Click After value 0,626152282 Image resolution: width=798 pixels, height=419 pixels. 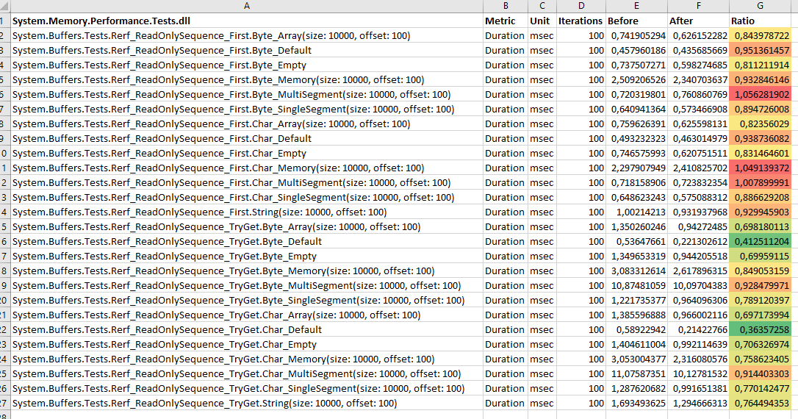coord(698,35)
